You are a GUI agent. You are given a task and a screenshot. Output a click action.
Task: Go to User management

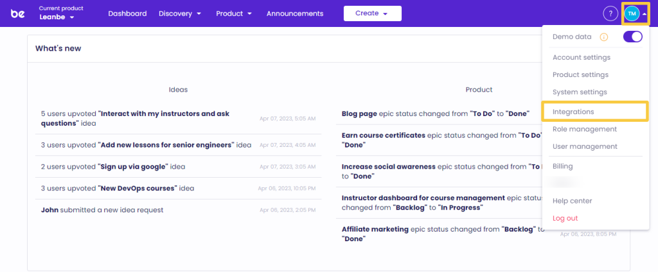[585, 146]
